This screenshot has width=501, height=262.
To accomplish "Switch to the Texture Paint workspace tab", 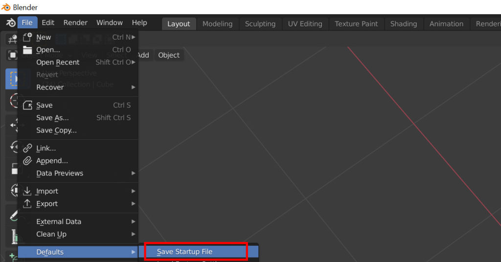I will (356, 24).
